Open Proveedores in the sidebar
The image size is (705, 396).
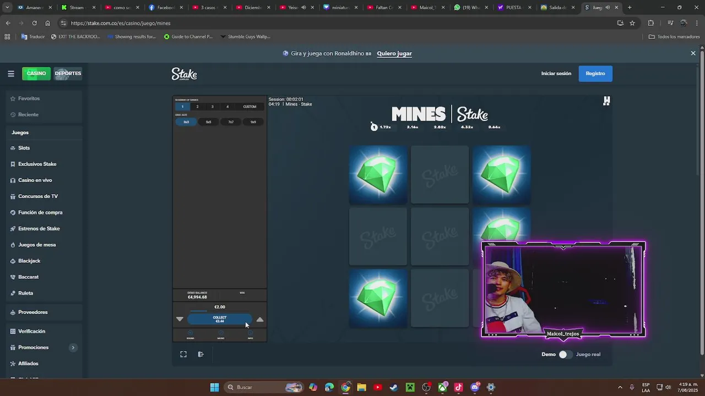tap(32, 312)
